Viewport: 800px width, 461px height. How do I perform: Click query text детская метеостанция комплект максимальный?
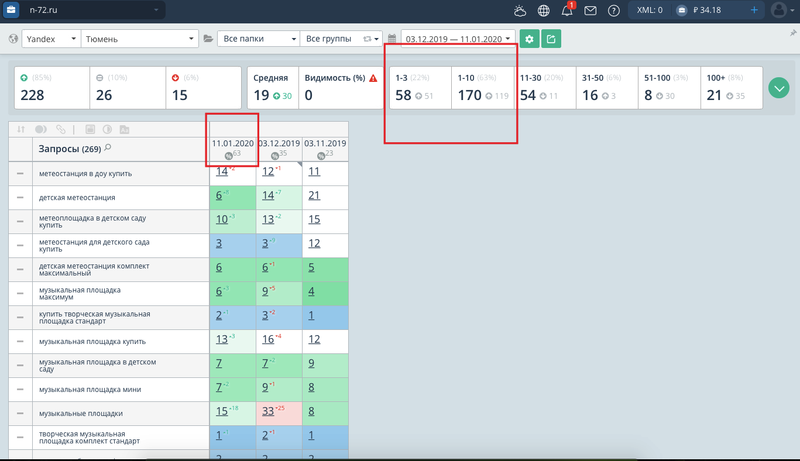click(x=94, y=270)
